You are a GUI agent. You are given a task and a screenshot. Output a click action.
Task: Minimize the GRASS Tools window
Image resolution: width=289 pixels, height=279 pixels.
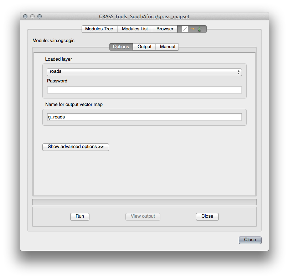point(32,16)
